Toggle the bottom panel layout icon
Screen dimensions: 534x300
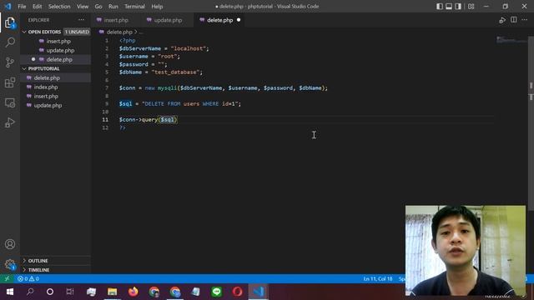click(x=449, y=7)
